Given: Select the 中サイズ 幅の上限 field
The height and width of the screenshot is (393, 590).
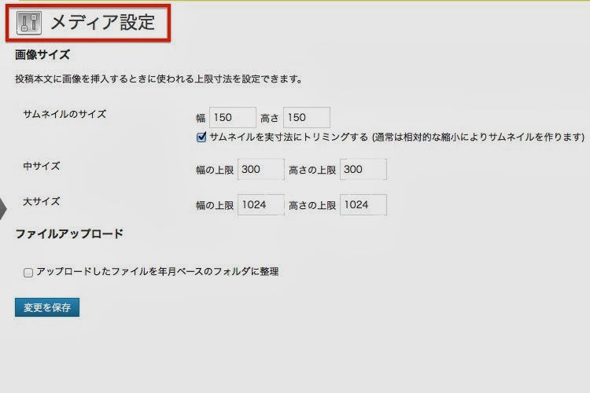Looking at the screenshot, I should [x=260, y=169].
